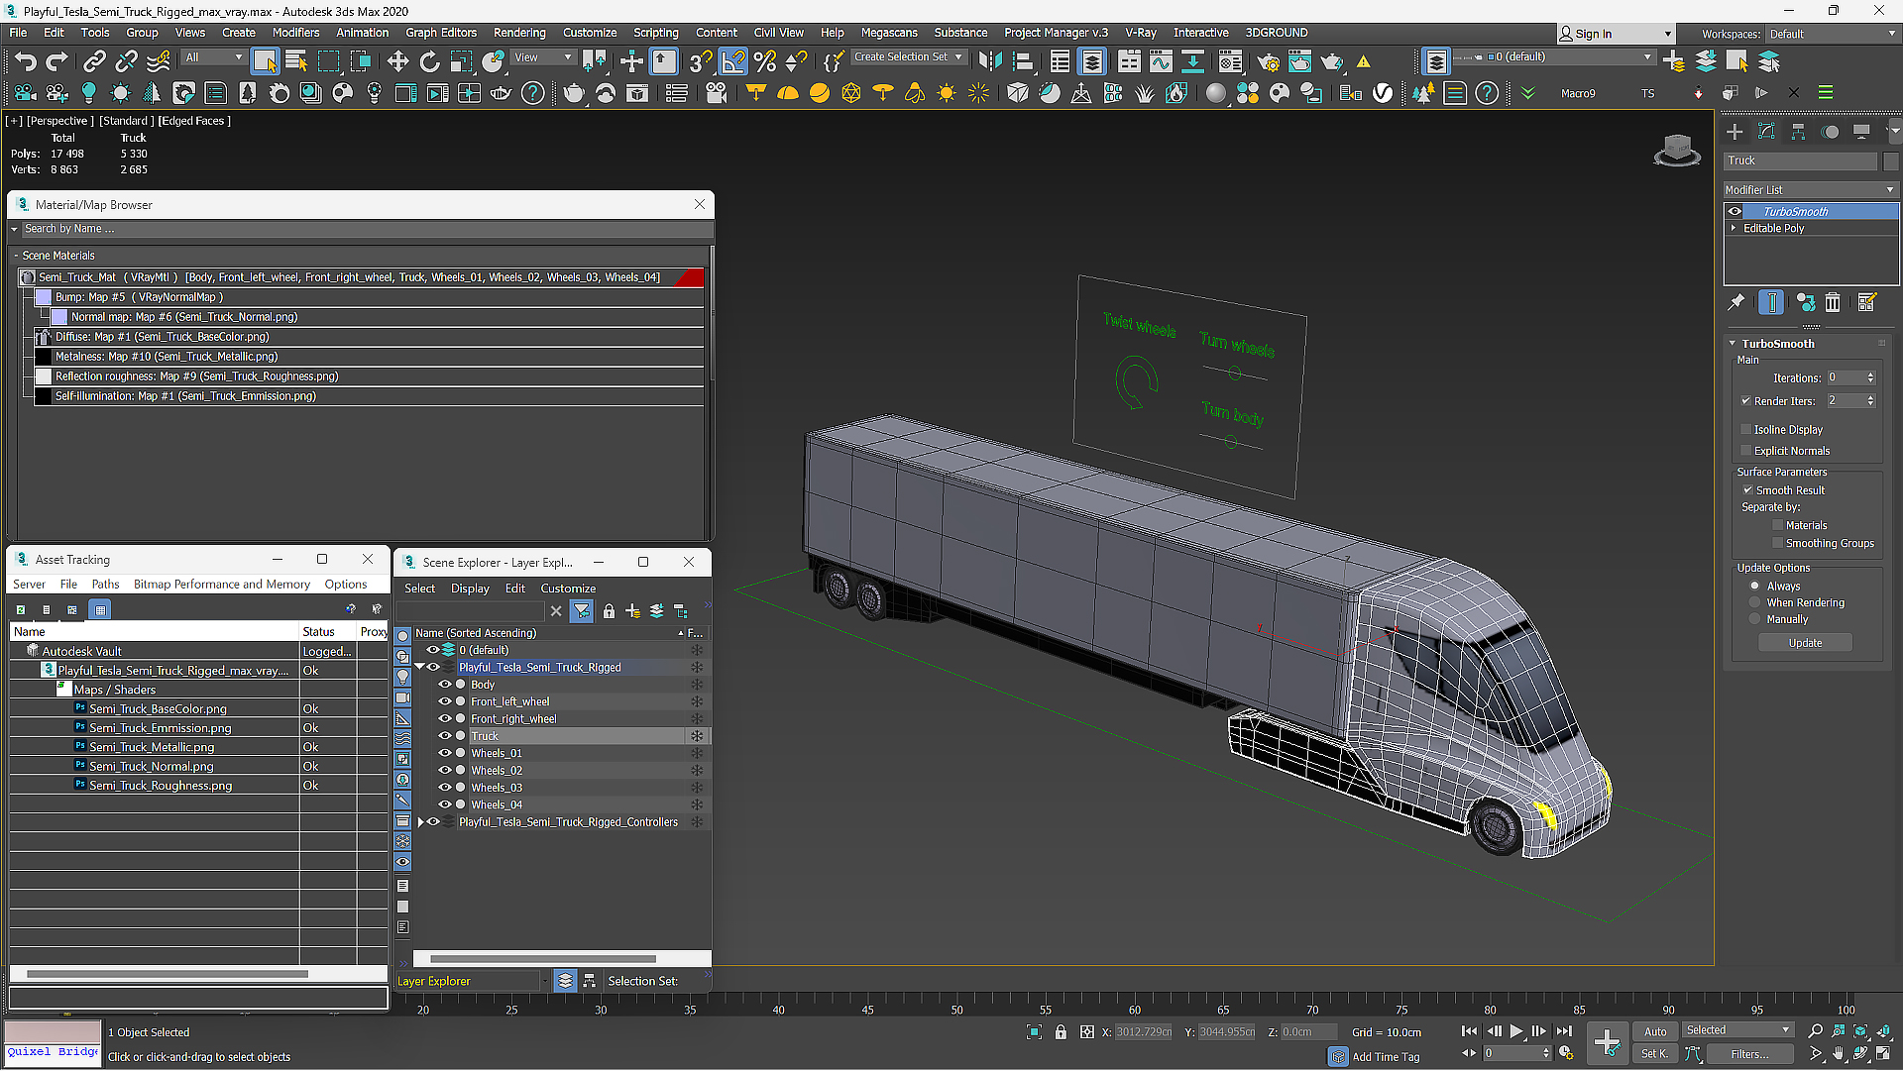Expand Playful_Tesla_Semi_Truck_Rigged_Controllers layer
The height and width of the screenshot is (1071, 1903).
tap(420, 822)
